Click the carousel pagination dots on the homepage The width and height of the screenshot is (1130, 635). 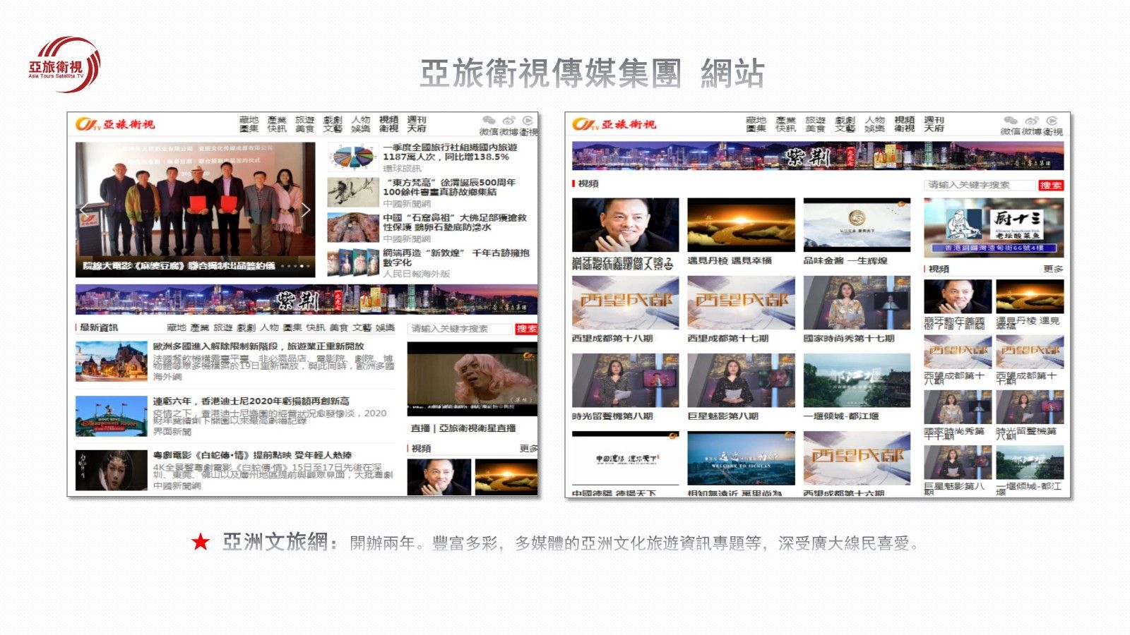[x=295, y=266]
